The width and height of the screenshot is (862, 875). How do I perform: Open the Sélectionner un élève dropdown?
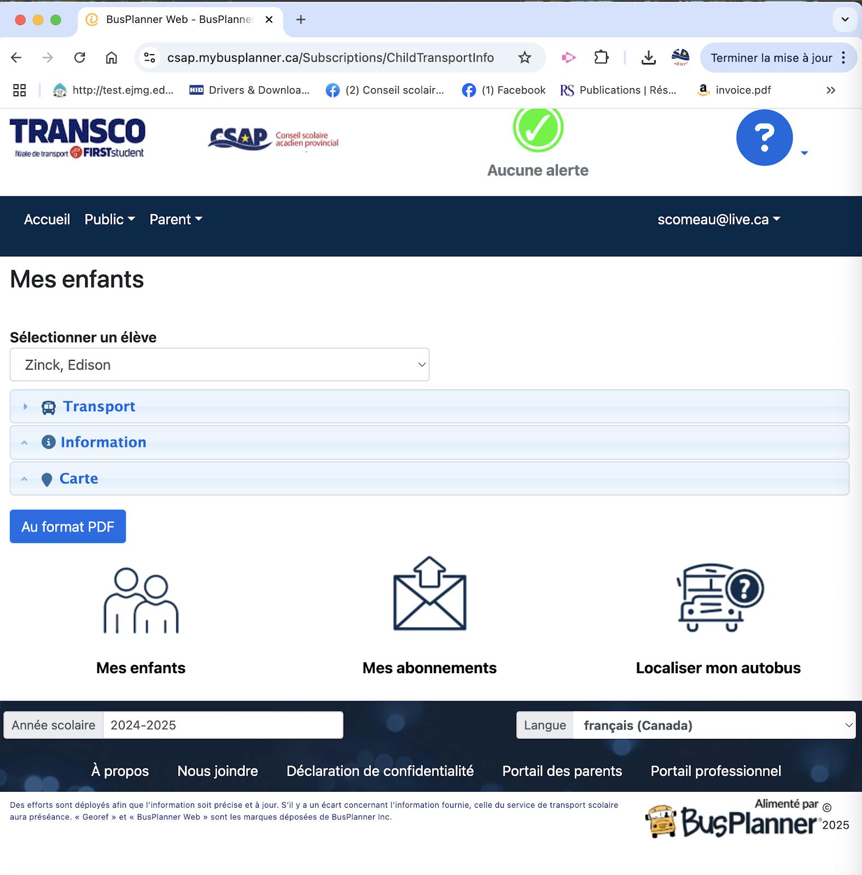coord(219,365)
